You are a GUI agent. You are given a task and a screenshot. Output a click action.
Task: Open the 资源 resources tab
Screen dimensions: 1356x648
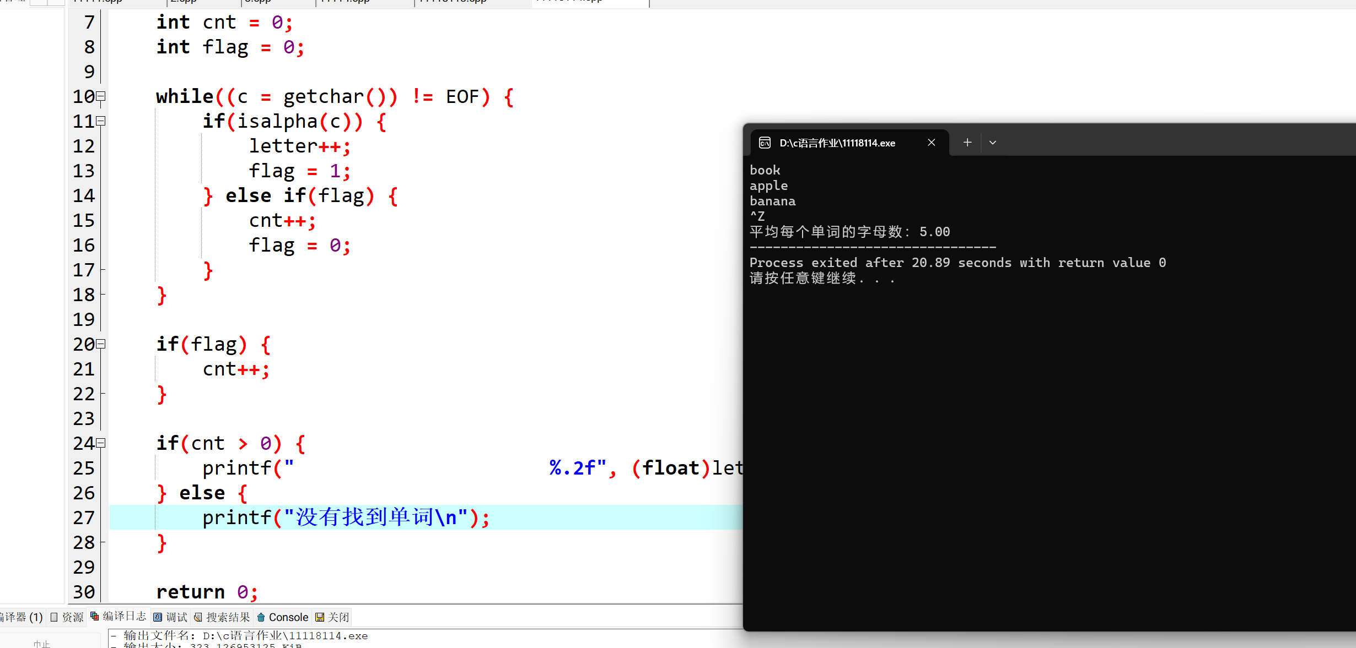point(67,617)
